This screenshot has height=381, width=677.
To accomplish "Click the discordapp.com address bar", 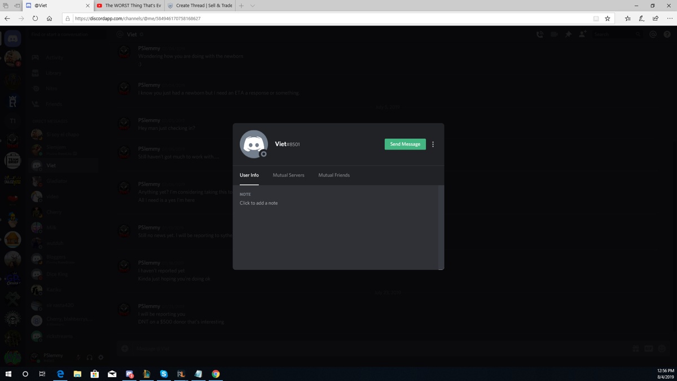I will click(327, 19).
